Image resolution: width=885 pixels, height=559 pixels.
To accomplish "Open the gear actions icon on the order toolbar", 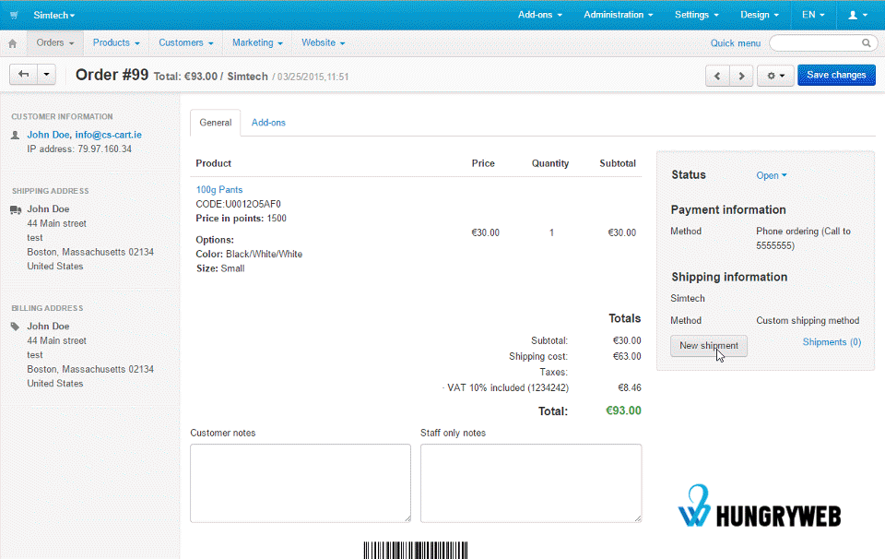I will 771,76.
